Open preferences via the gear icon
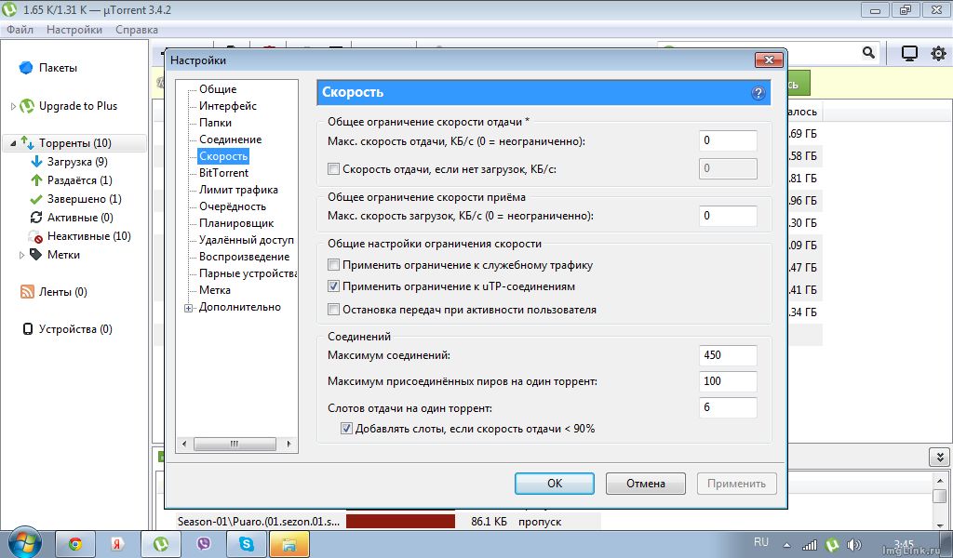This screenshot has height=558, width=953. coord(938,53)
